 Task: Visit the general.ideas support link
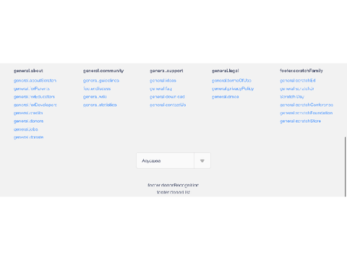[x=163, y=81]
